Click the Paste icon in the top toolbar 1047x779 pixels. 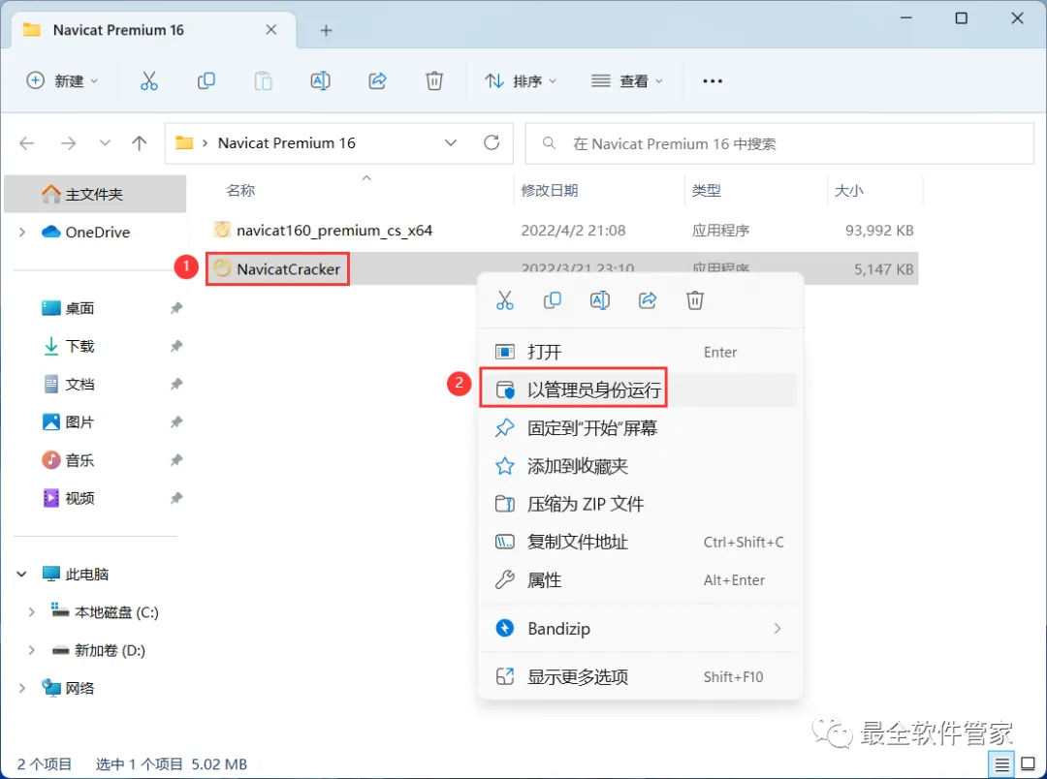point(263,80)
